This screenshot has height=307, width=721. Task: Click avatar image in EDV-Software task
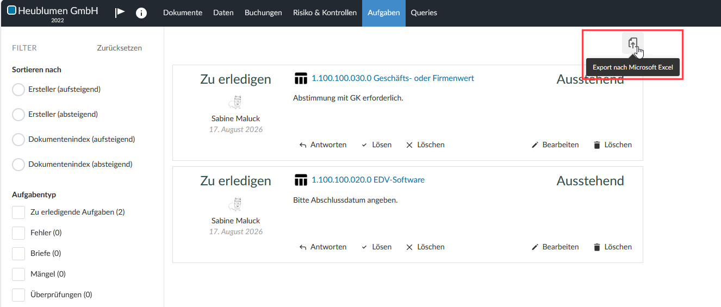tap(235, 204)
